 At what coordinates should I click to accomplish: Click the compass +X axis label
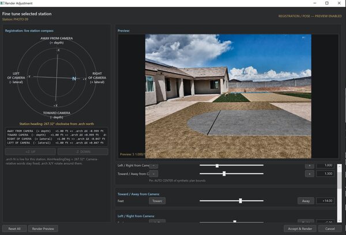tap(55, 106)
